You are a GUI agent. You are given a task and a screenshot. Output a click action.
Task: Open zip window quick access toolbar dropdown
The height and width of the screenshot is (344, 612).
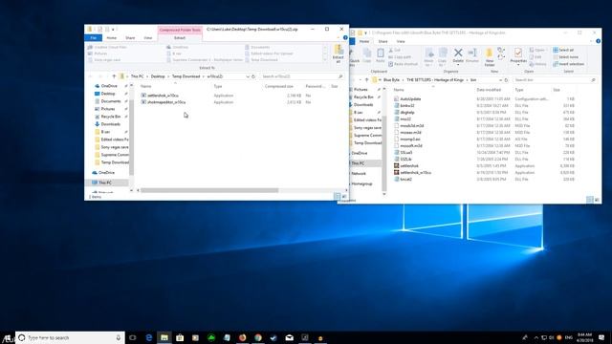click(x=113, y=30)
